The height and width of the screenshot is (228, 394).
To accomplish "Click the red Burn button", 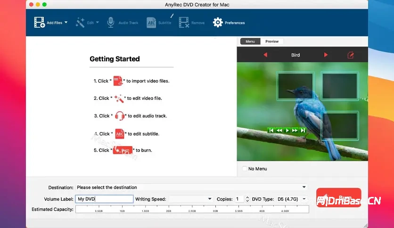I will (x=338, y=197).
